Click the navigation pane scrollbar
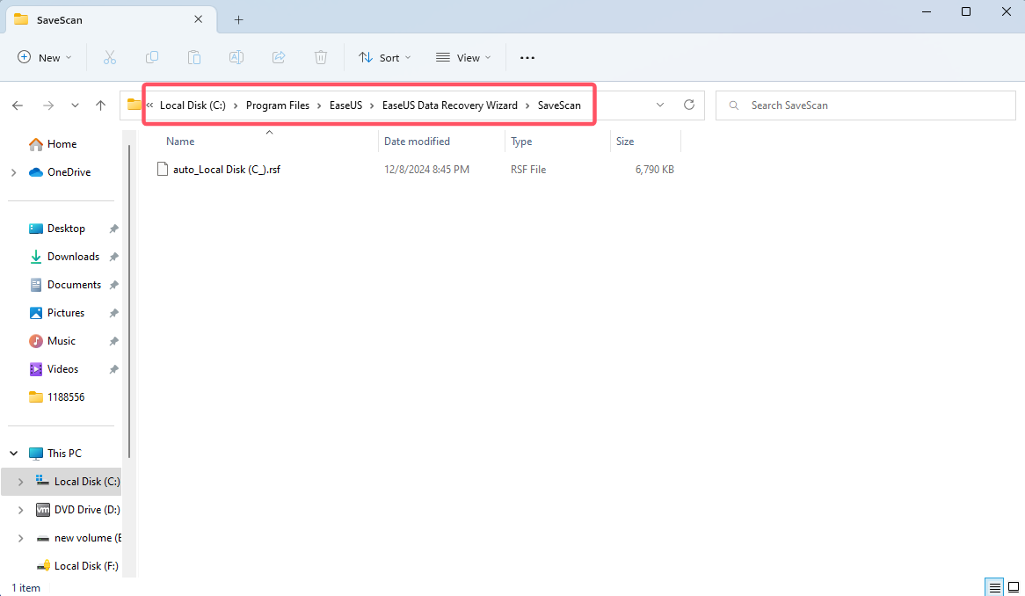The image size is (1025, 596). pos(129,301)
